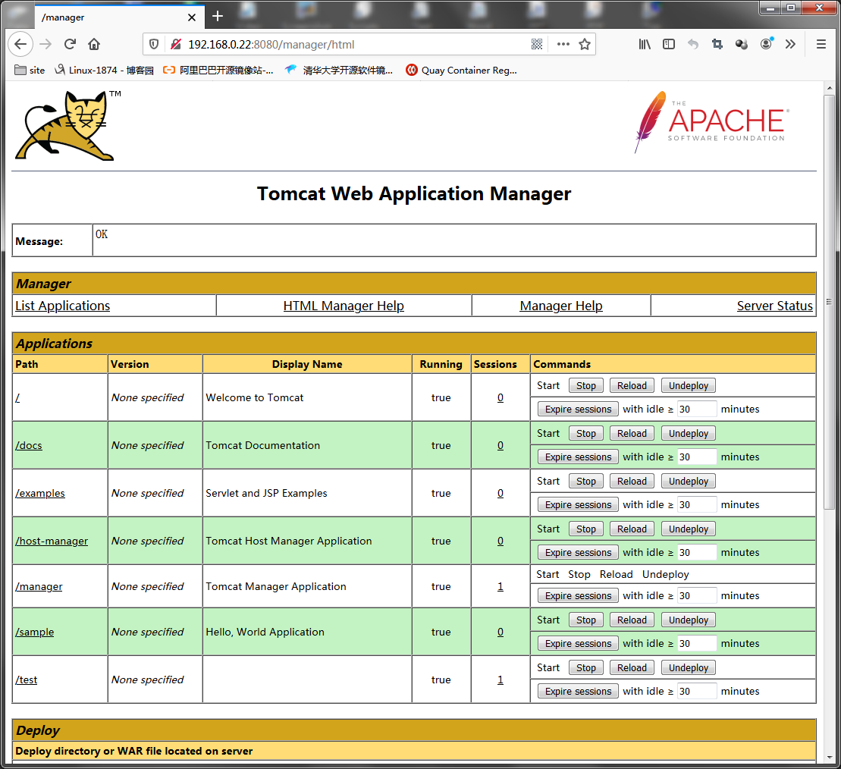Open the browser home page
Viewport: 841px width, 769px height.
94,44
